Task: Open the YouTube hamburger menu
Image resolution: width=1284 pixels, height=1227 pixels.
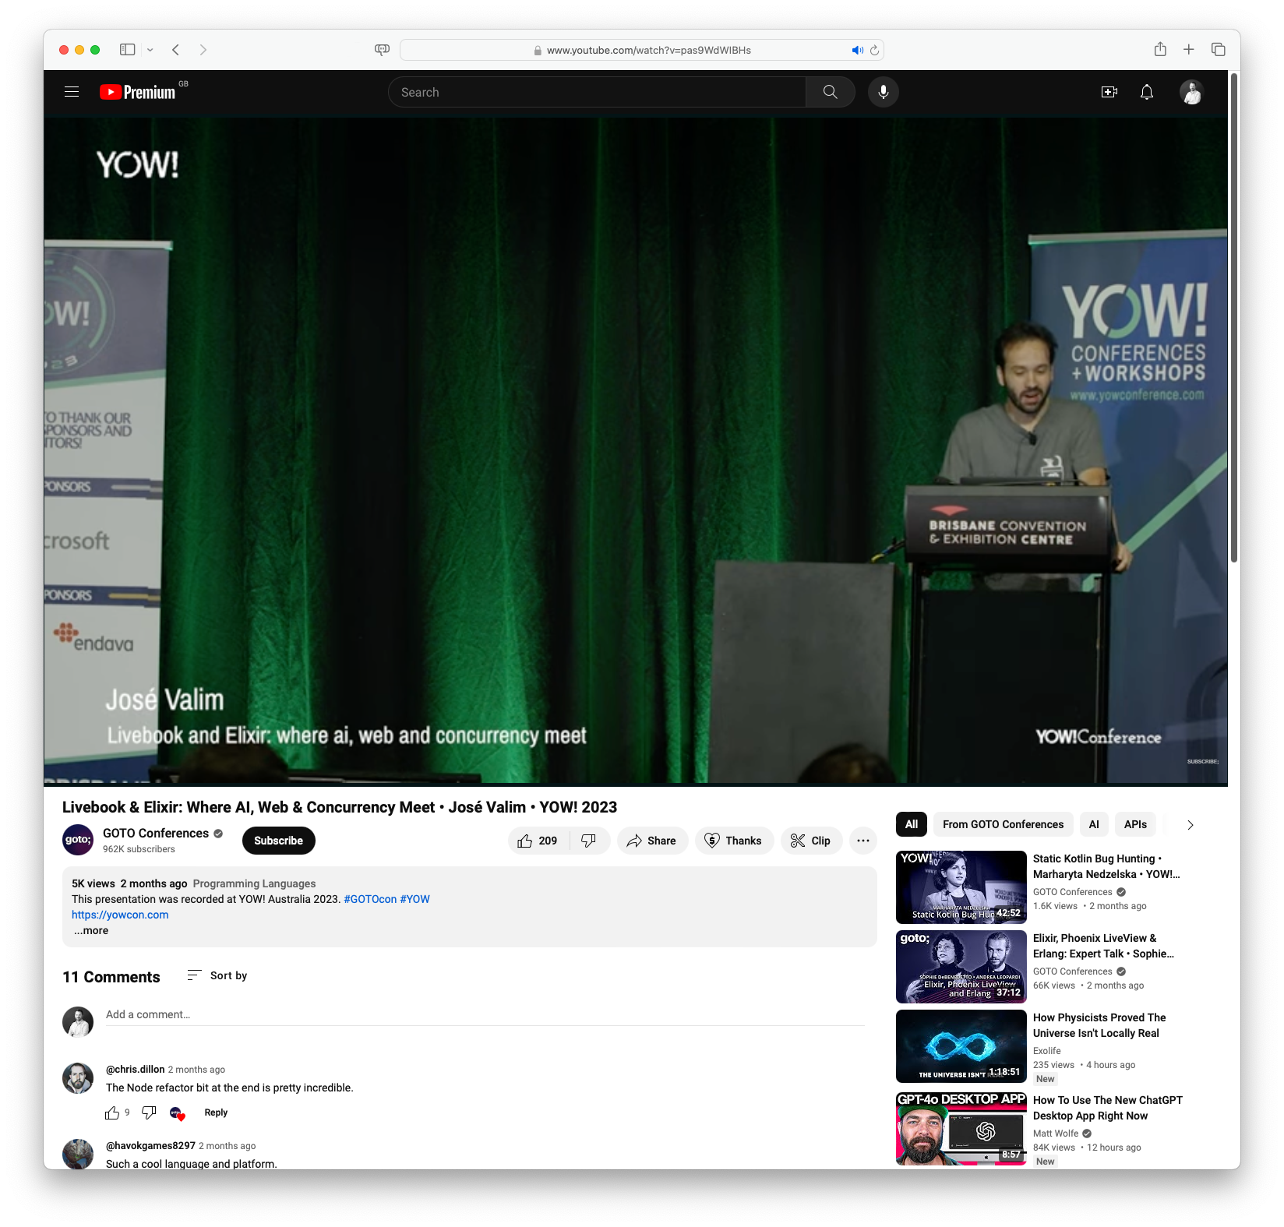Action: (71, 92)
